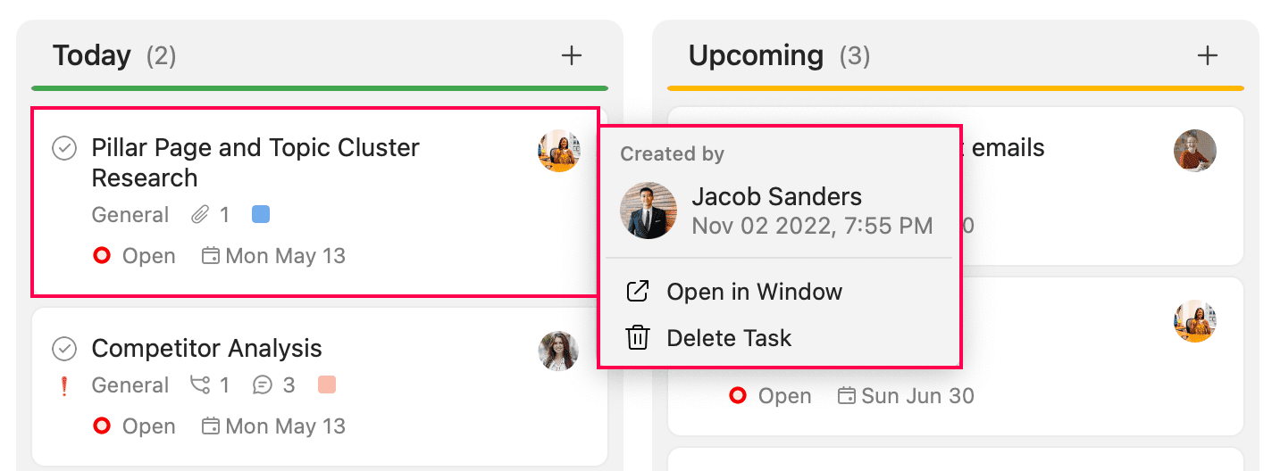This screenshot has height=471, width=1272.
Task: Click the plus icon in Today column
Action: 571,55
